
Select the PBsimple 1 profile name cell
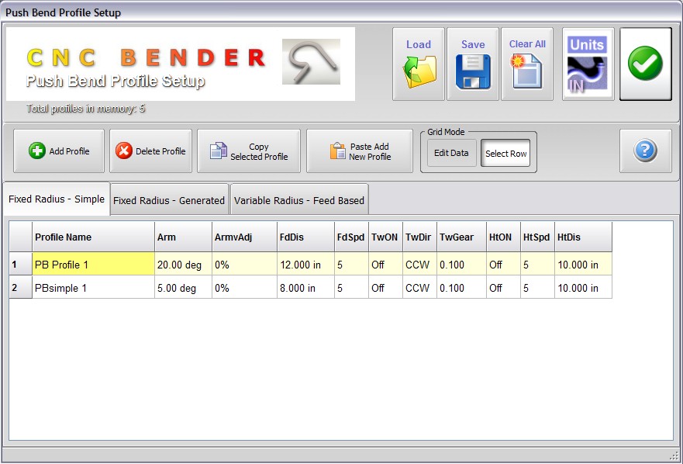[92, 288]
